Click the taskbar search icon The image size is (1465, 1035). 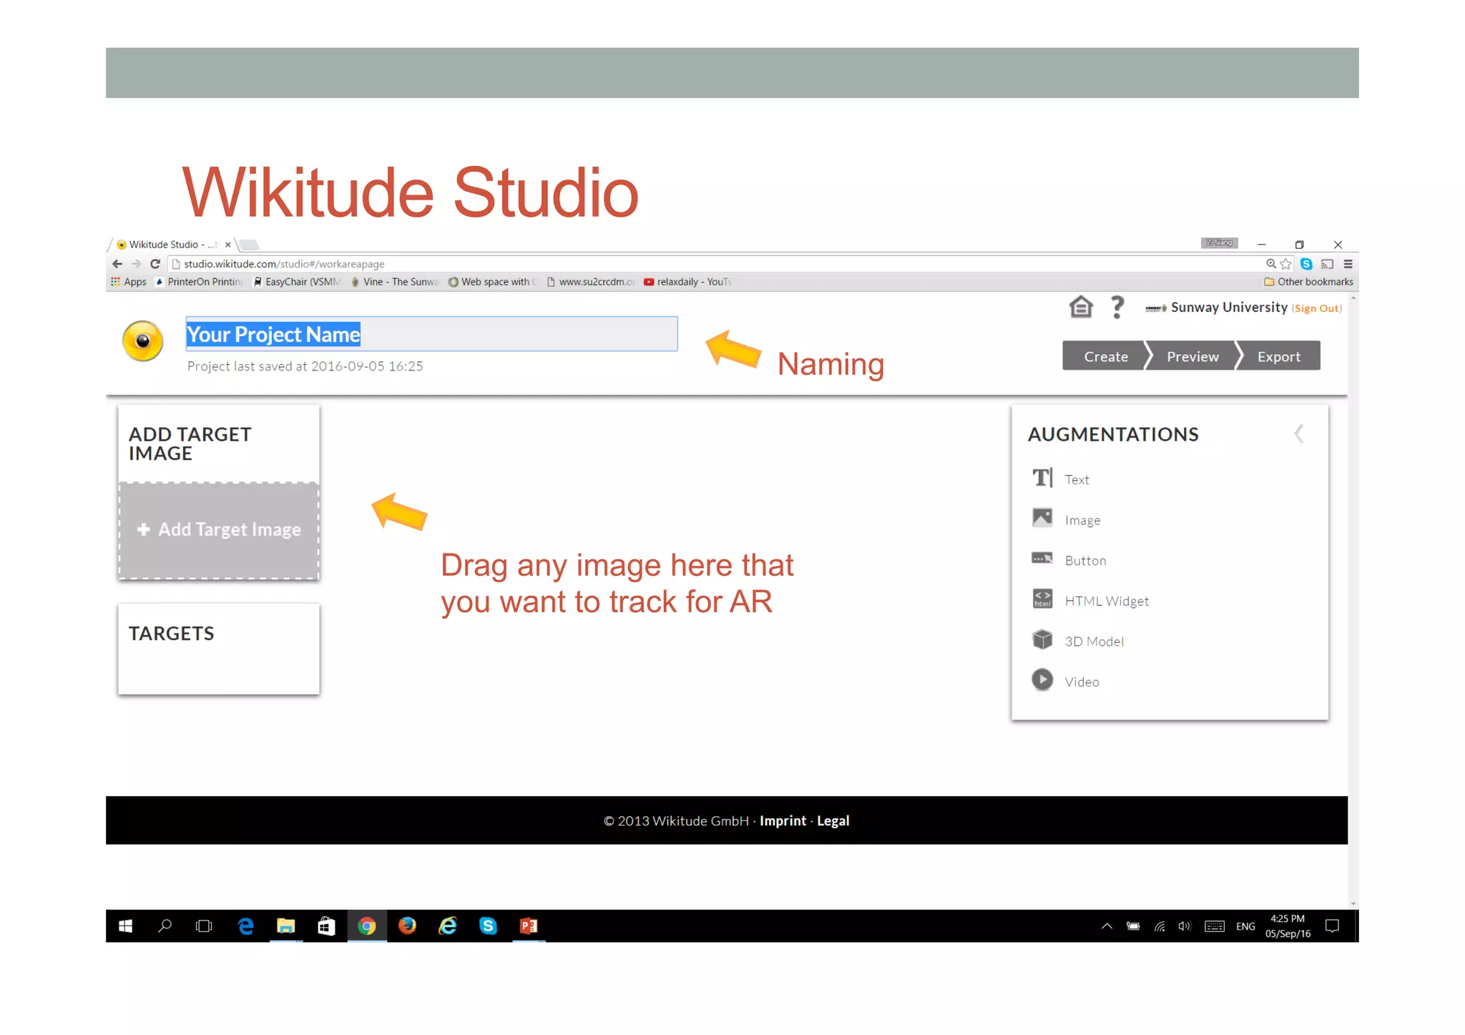[x=165, y=926]
